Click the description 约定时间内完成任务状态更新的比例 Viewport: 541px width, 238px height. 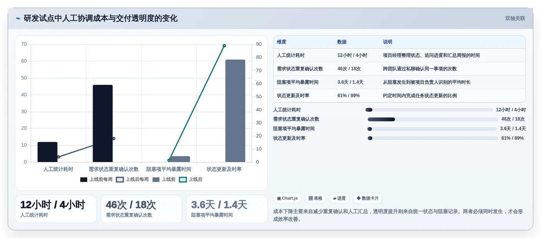(420, 96)
